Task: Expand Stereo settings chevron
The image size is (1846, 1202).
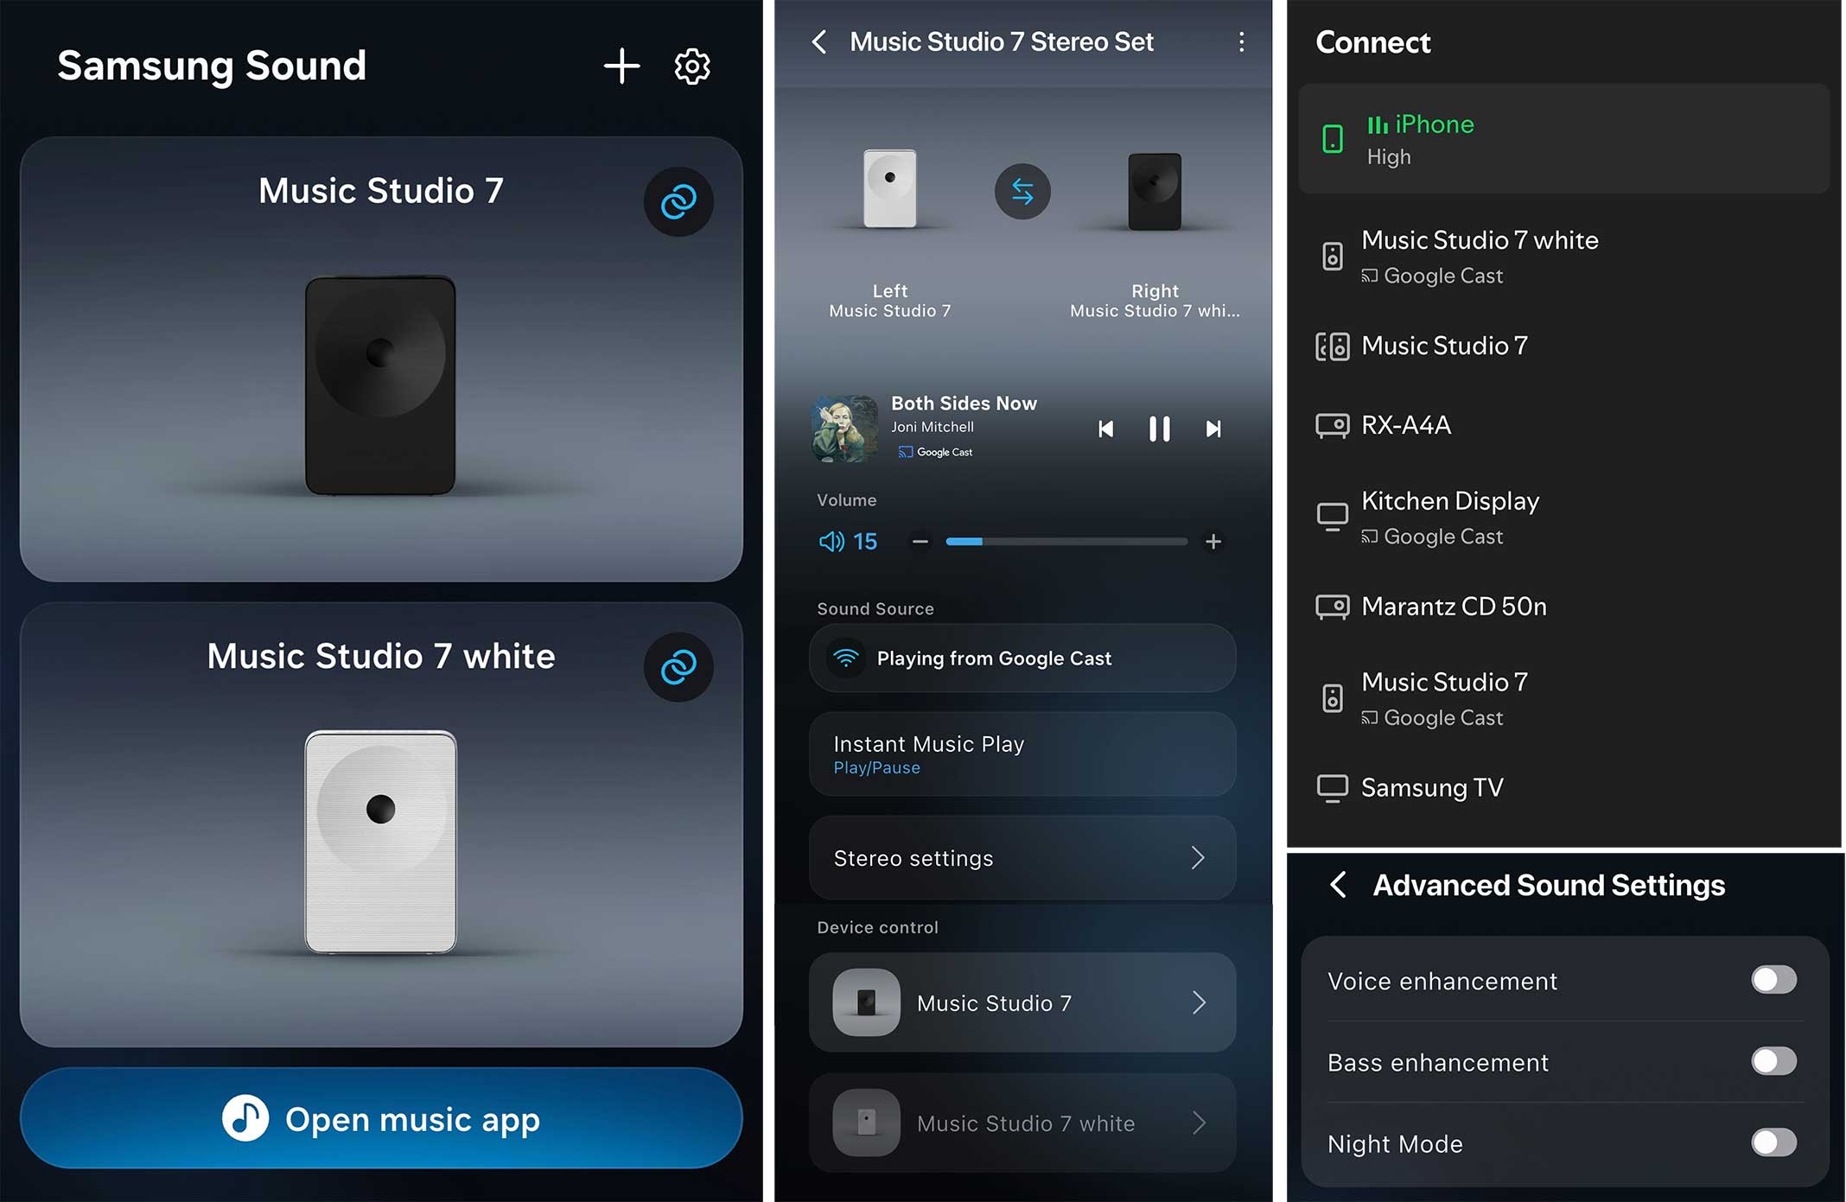Action: tap(1198, 858)
